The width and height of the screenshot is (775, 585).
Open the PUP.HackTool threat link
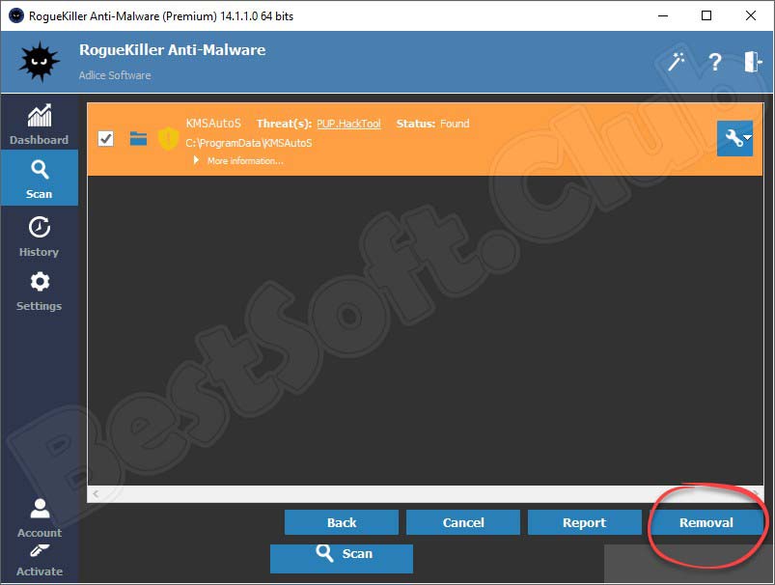tap(348, 124)
